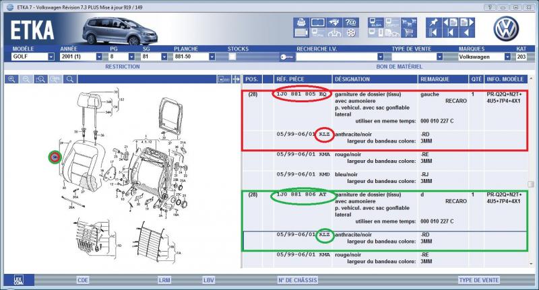This screenshot has width=539, height=290.
Task: Click Type de vente in bottom bar
Action: tap(479, 280)
